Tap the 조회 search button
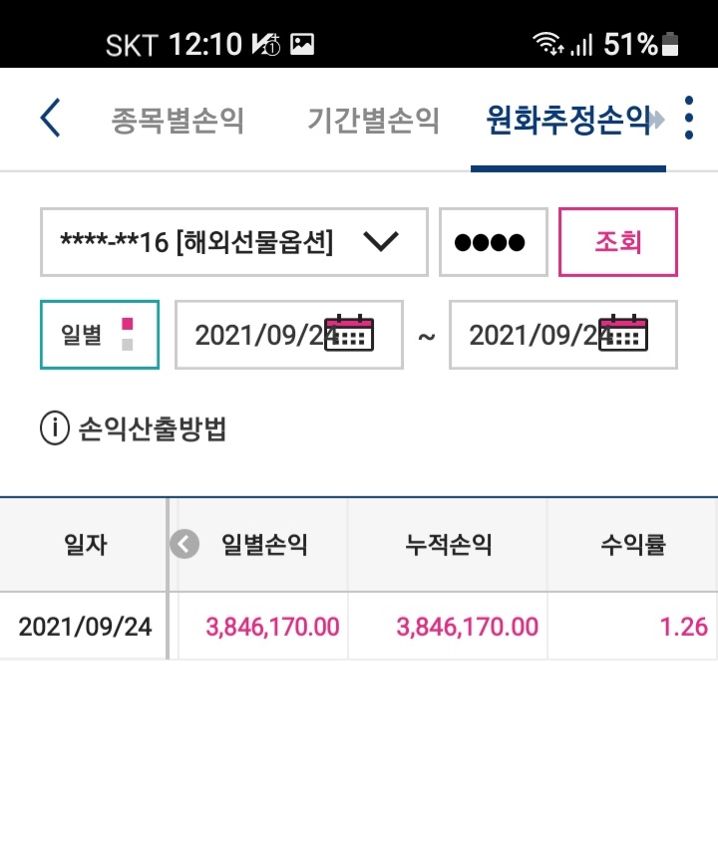Viewport: 718px width, 862px height. [618, 242]
